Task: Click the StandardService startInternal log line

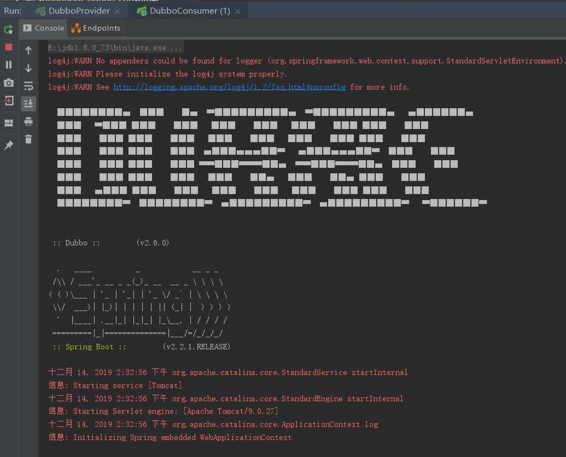Action: [228, 372]
